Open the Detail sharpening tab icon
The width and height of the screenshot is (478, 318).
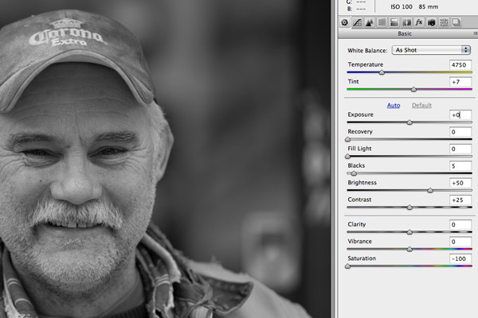tap(370, 22)
